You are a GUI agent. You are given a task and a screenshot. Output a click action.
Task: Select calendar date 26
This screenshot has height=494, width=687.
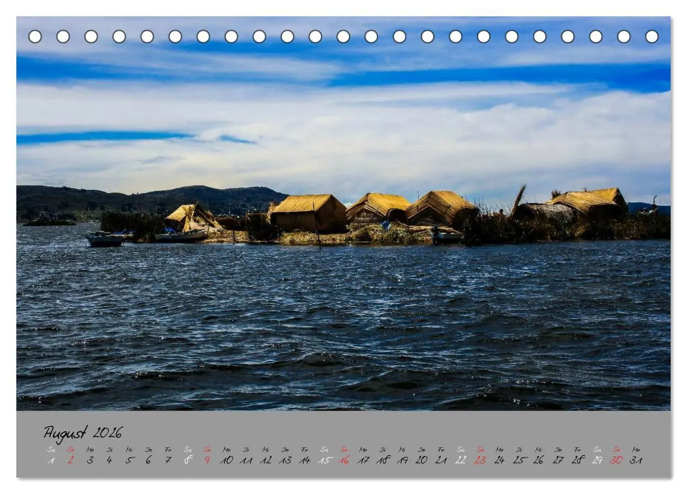(x=538, y=460)
